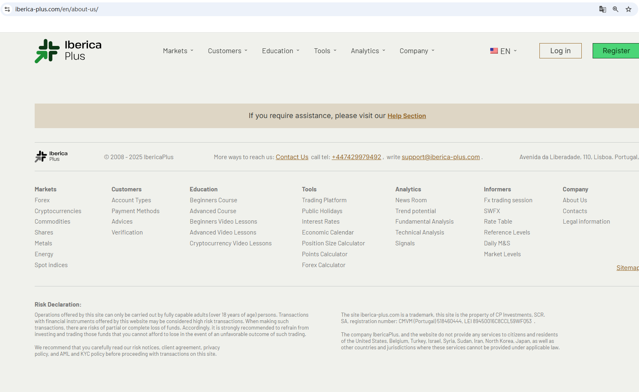Open the Education navigation menu
The height and width of the screenshot is (392, 639).
coord(281,51)
